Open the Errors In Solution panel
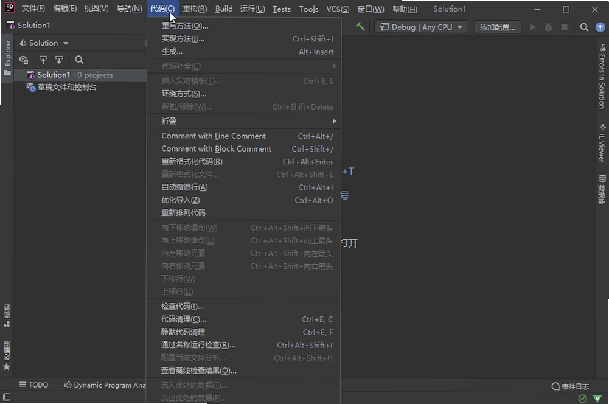609x404 pixels. tap(602, 77)
